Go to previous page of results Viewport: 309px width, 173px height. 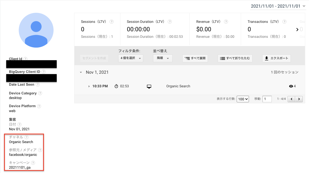[291, 99]
